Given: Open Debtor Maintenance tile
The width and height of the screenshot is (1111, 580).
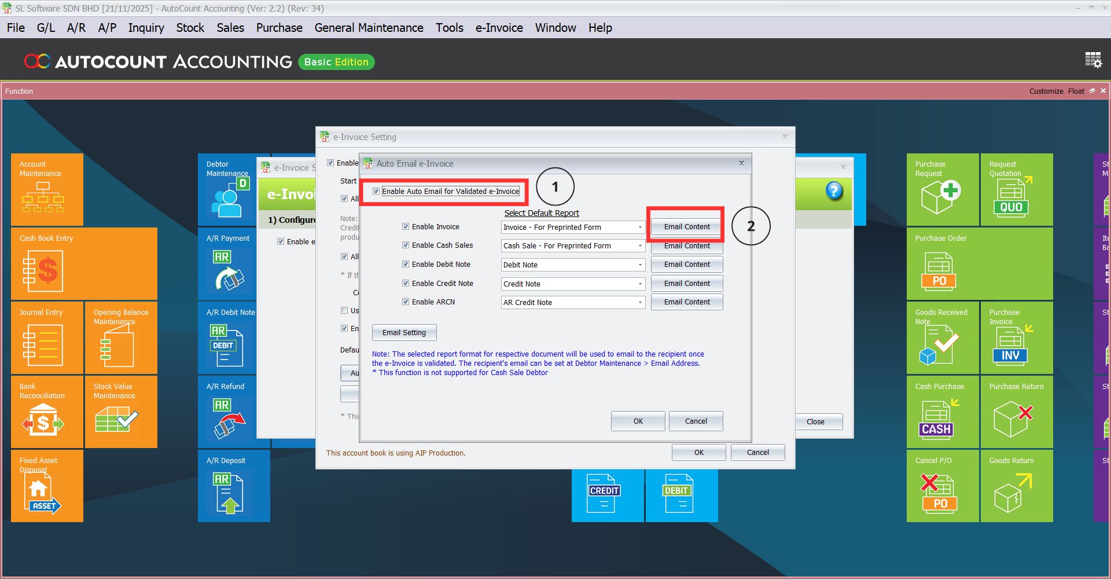Looking at the screenshot, I should point(227,189).
